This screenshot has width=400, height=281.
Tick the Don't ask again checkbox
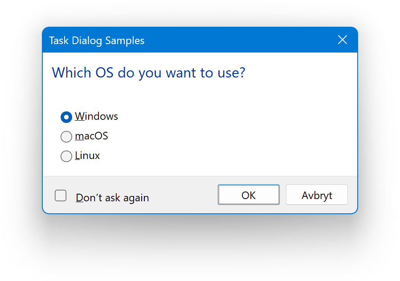tap(61, 195)
